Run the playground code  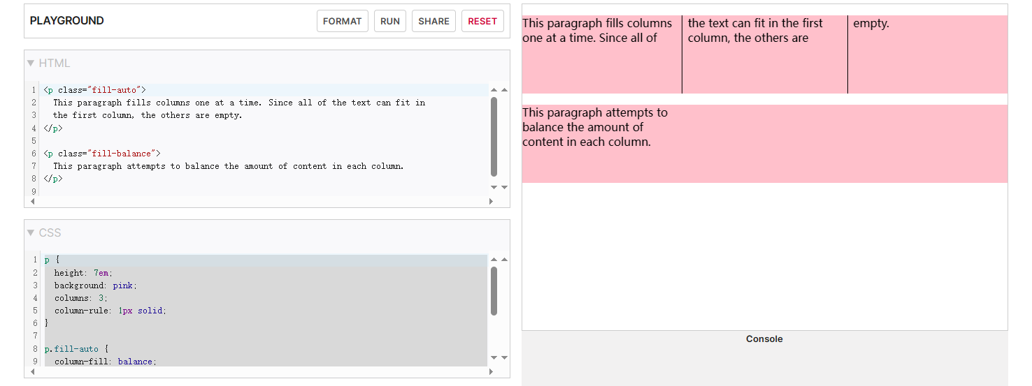click(390, 21)
